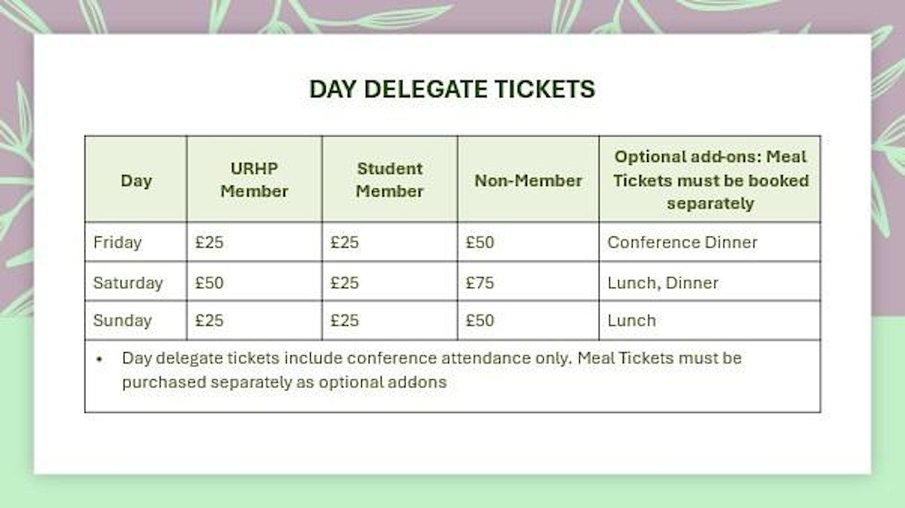Image resolution: width=905 pixels, height=508 pixels.
Task: Select the Saturday row label
Action: coord(127,283)
